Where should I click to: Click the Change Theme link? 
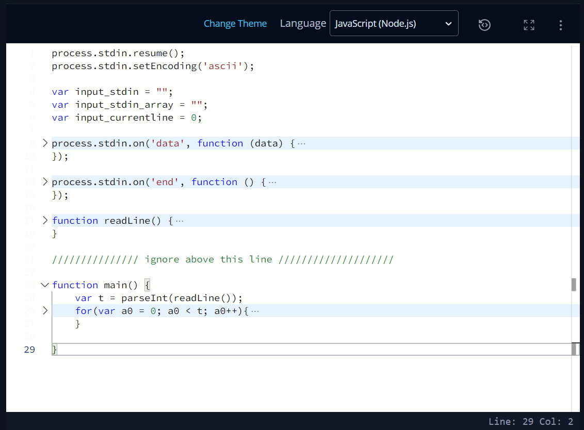point(235,23)
